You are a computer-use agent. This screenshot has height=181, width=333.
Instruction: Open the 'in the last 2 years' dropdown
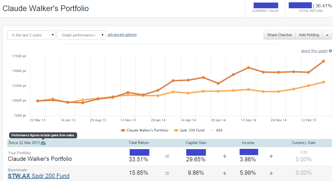[31, 35]
